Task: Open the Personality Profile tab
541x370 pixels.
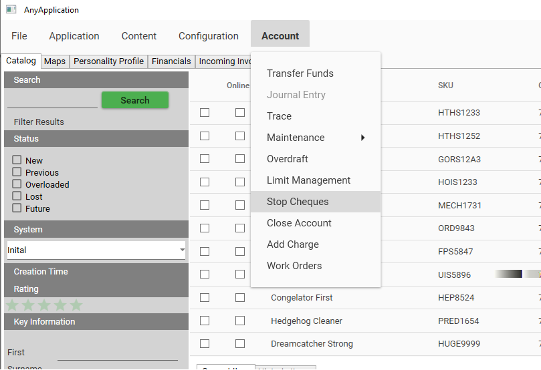Action: click(x=108, y=61)
